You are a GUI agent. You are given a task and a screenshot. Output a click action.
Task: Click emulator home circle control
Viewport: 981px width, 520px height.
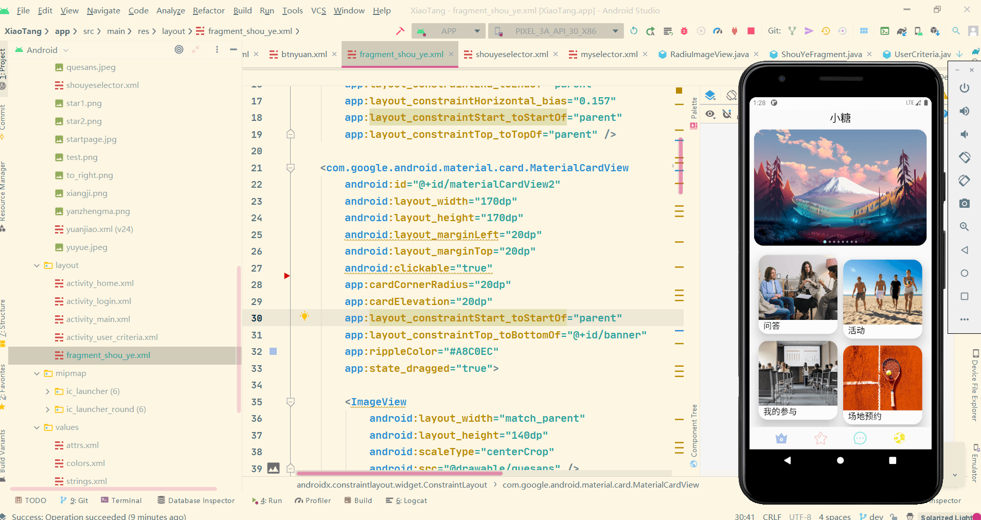coord(965,273)
